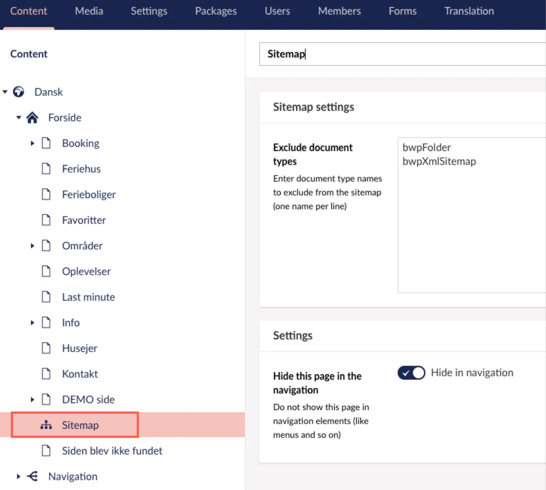Click the Booking label in tree
The image size is (546, 490).
click(80, 143)
